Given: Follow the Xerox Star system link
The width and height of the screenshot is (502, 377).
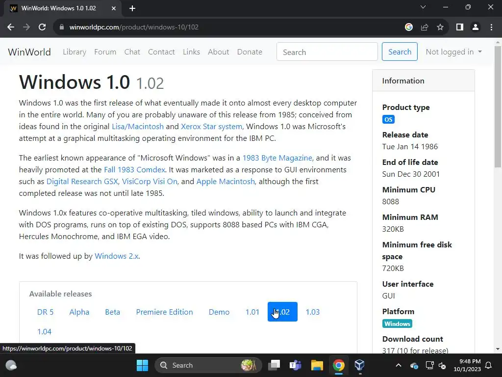Looking at the screenshot, I should pos(211,127).
